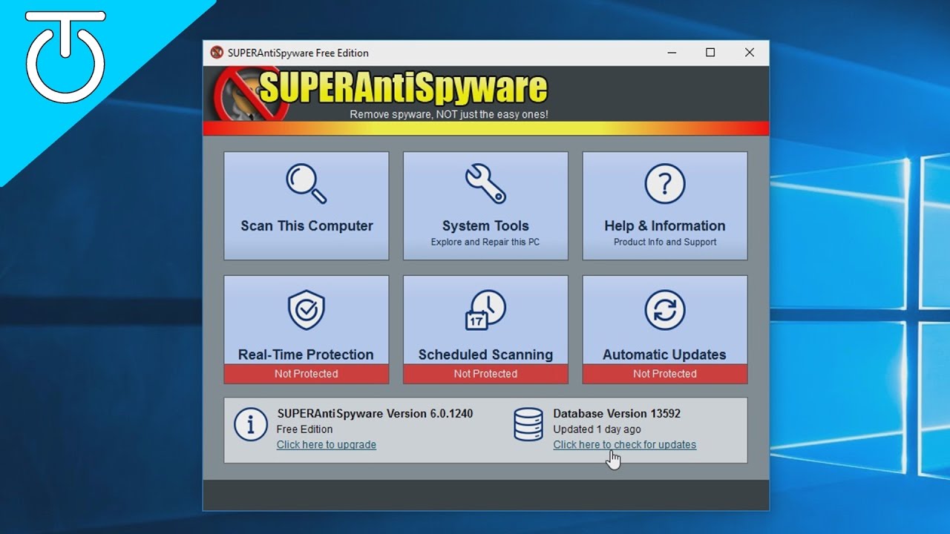Viewport: 950px width, 534px height.
Task: Click the window title SUPERAntiSpyware Free Edition
Action: pos(298,53)
